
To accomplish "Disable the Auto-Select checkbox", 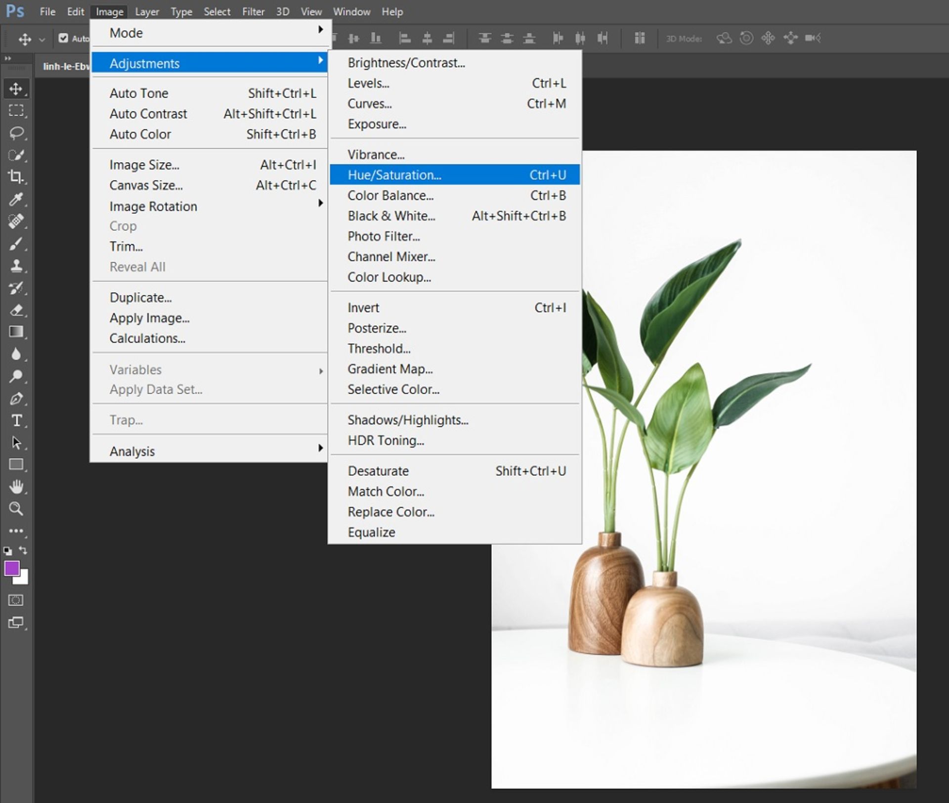I will pyautogui.click(x=64, y=38).
